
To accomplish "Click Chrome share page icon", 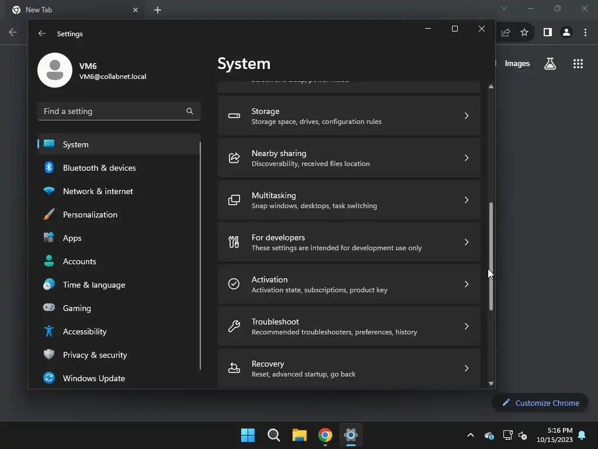I will (506, 33).
